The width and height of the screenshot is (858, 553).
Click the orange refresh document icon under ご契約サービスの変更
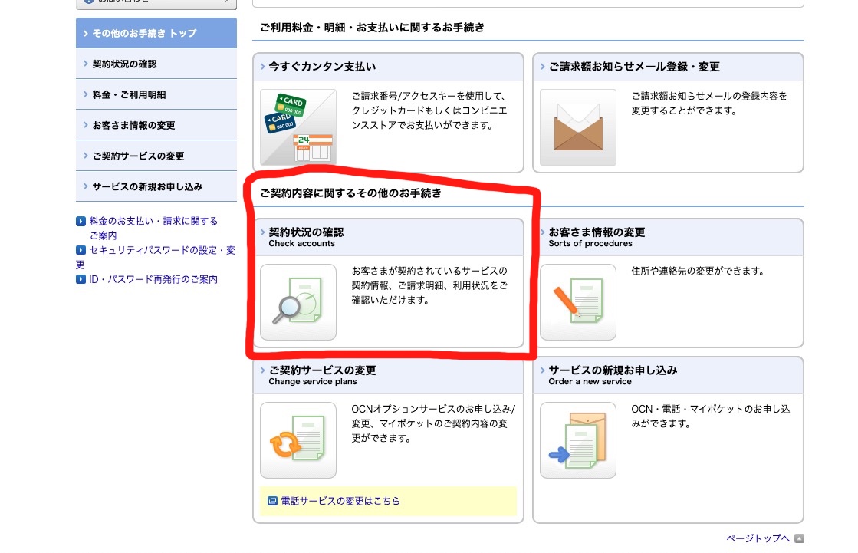pyautogui.click(x=298, y=440)
